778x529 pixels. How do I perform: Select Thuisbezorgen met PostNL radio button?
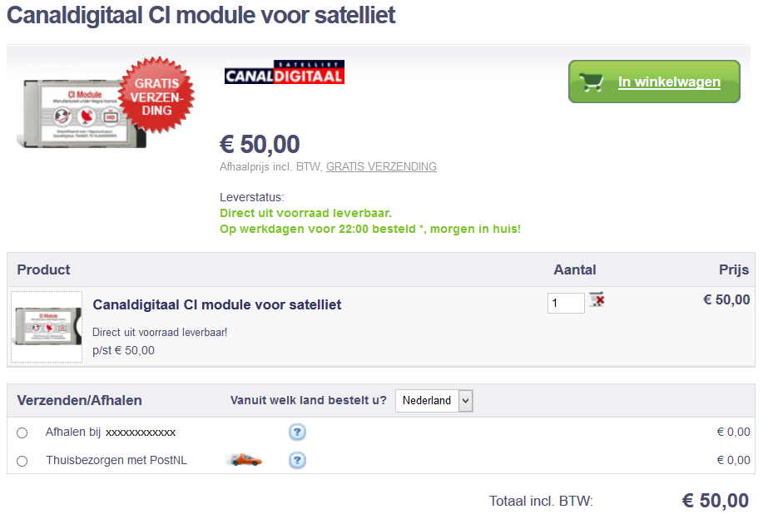(22, 461)
